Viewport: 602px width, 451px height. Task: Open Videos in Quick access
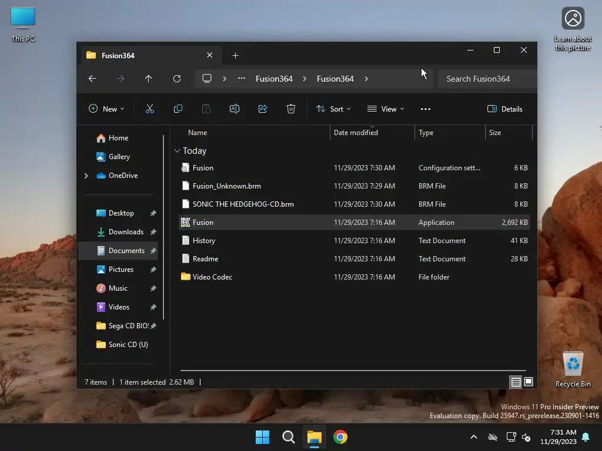[x=119, y=307]
